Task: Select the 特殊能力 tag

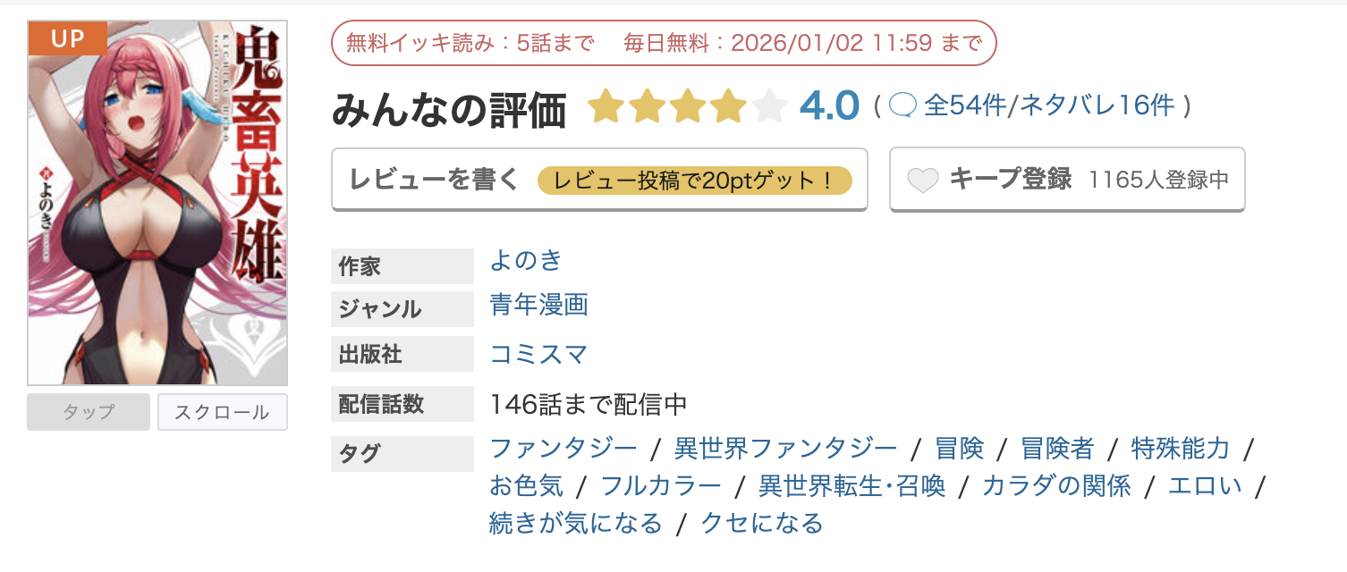Action: tap(1181, 447)
